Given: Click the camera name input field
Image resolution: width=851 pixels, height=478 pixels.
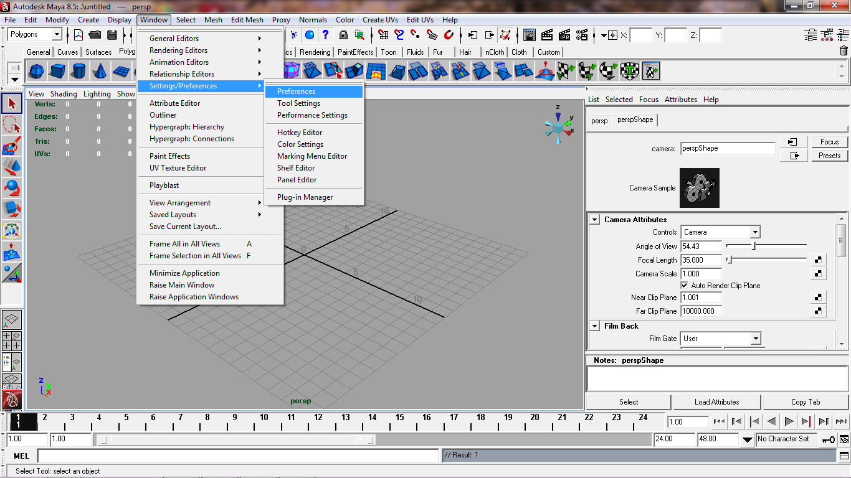Looking at the screenshot, I should click(x=728, y=149).
